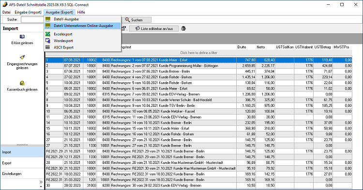Click text 'Rechnungsnr: 10 ... Kunde Metzker - Kassel'
The width and height of the screenshot is (363, 190).
coord(153,111)
